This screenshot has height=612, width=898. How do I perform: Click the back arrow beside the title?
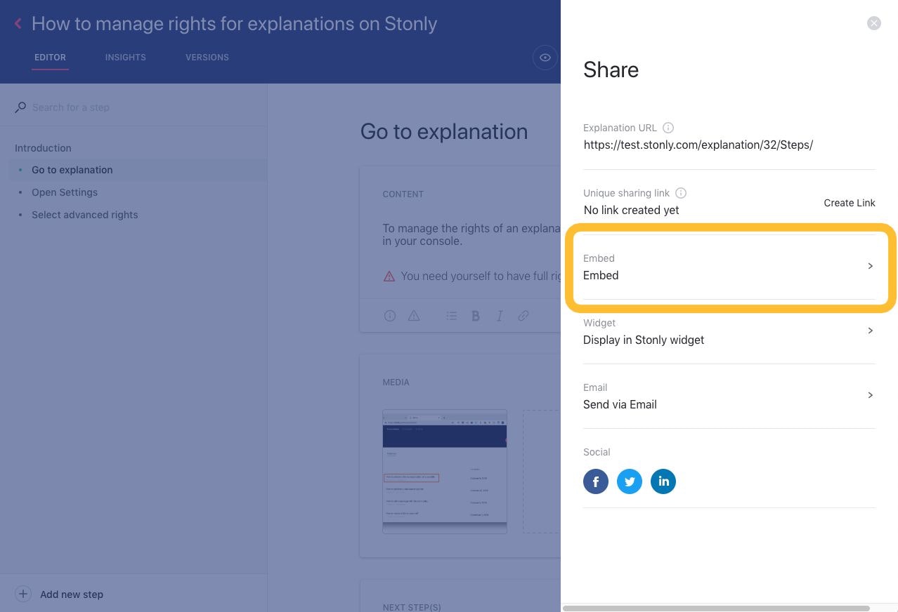18,24
